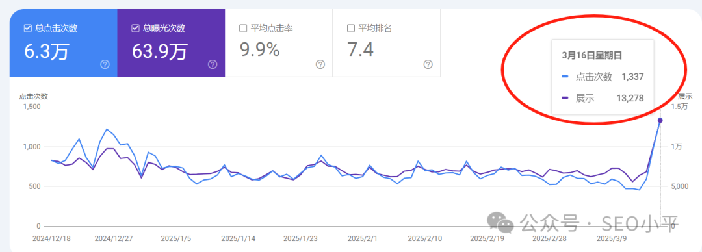702x252 pixels.
Task: Click the 1,000 left axis value
Action: click(x=32, y=146)
